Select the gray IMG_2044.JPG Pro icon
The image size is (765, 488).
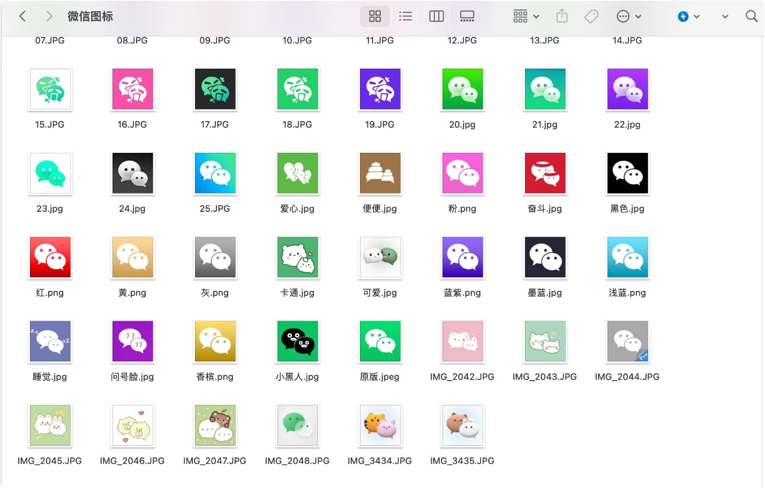627,342
